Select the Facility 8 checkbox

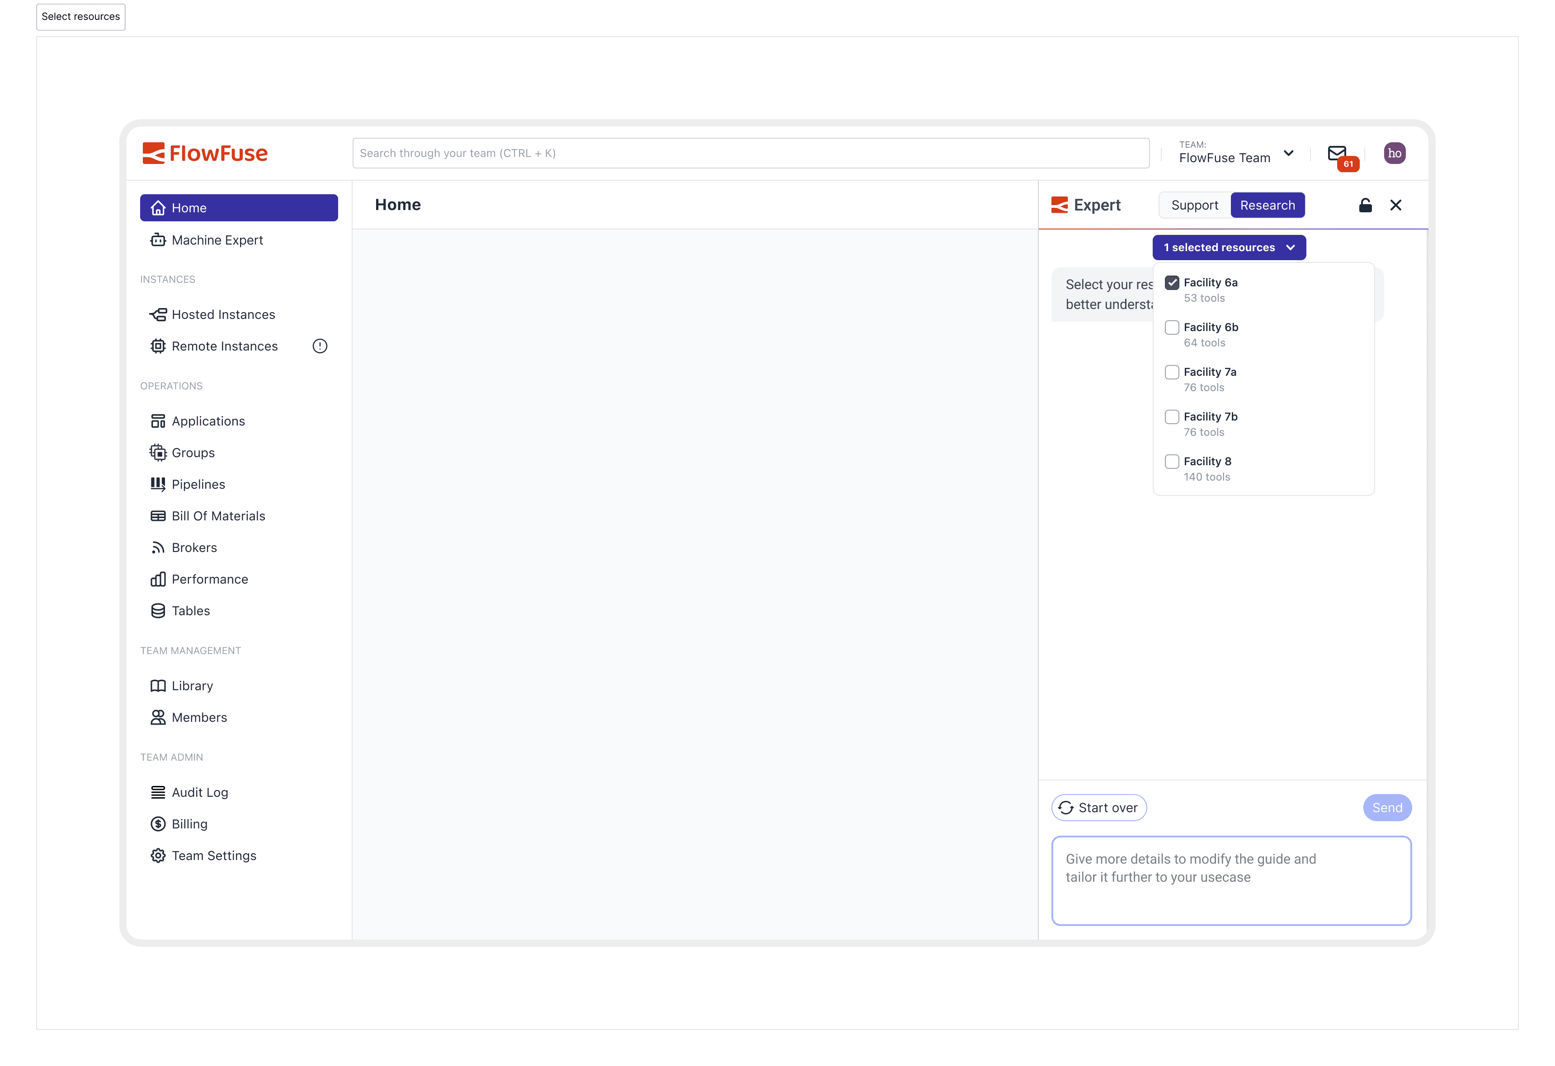click(1172, 462)
